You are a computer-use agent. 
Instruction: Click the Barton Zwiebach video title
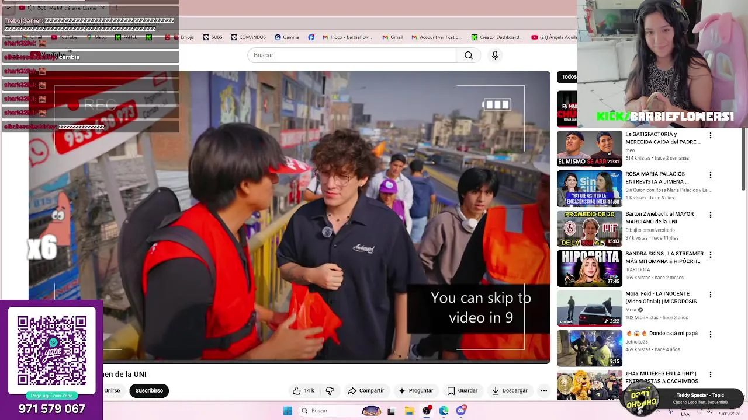pyautogui.click(x=660, y=218)
